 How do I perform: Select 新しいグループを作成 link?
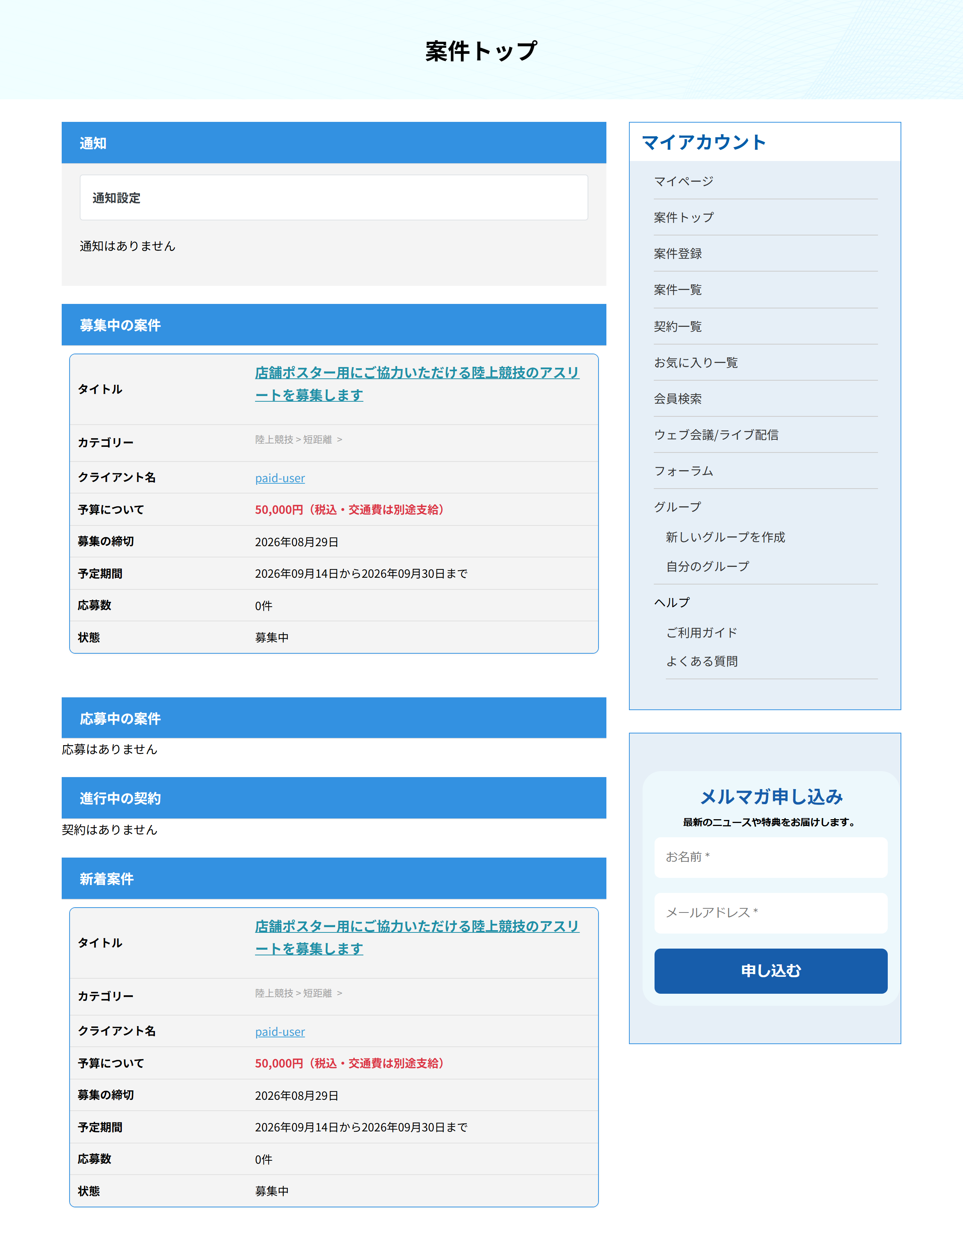725,537
